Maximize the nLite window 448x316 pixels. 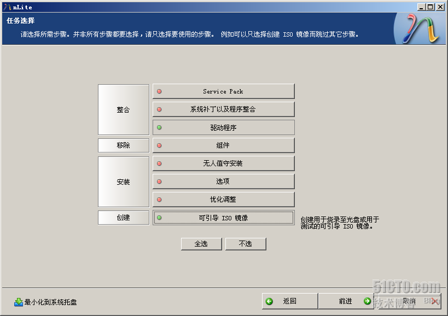click(430, 7)
